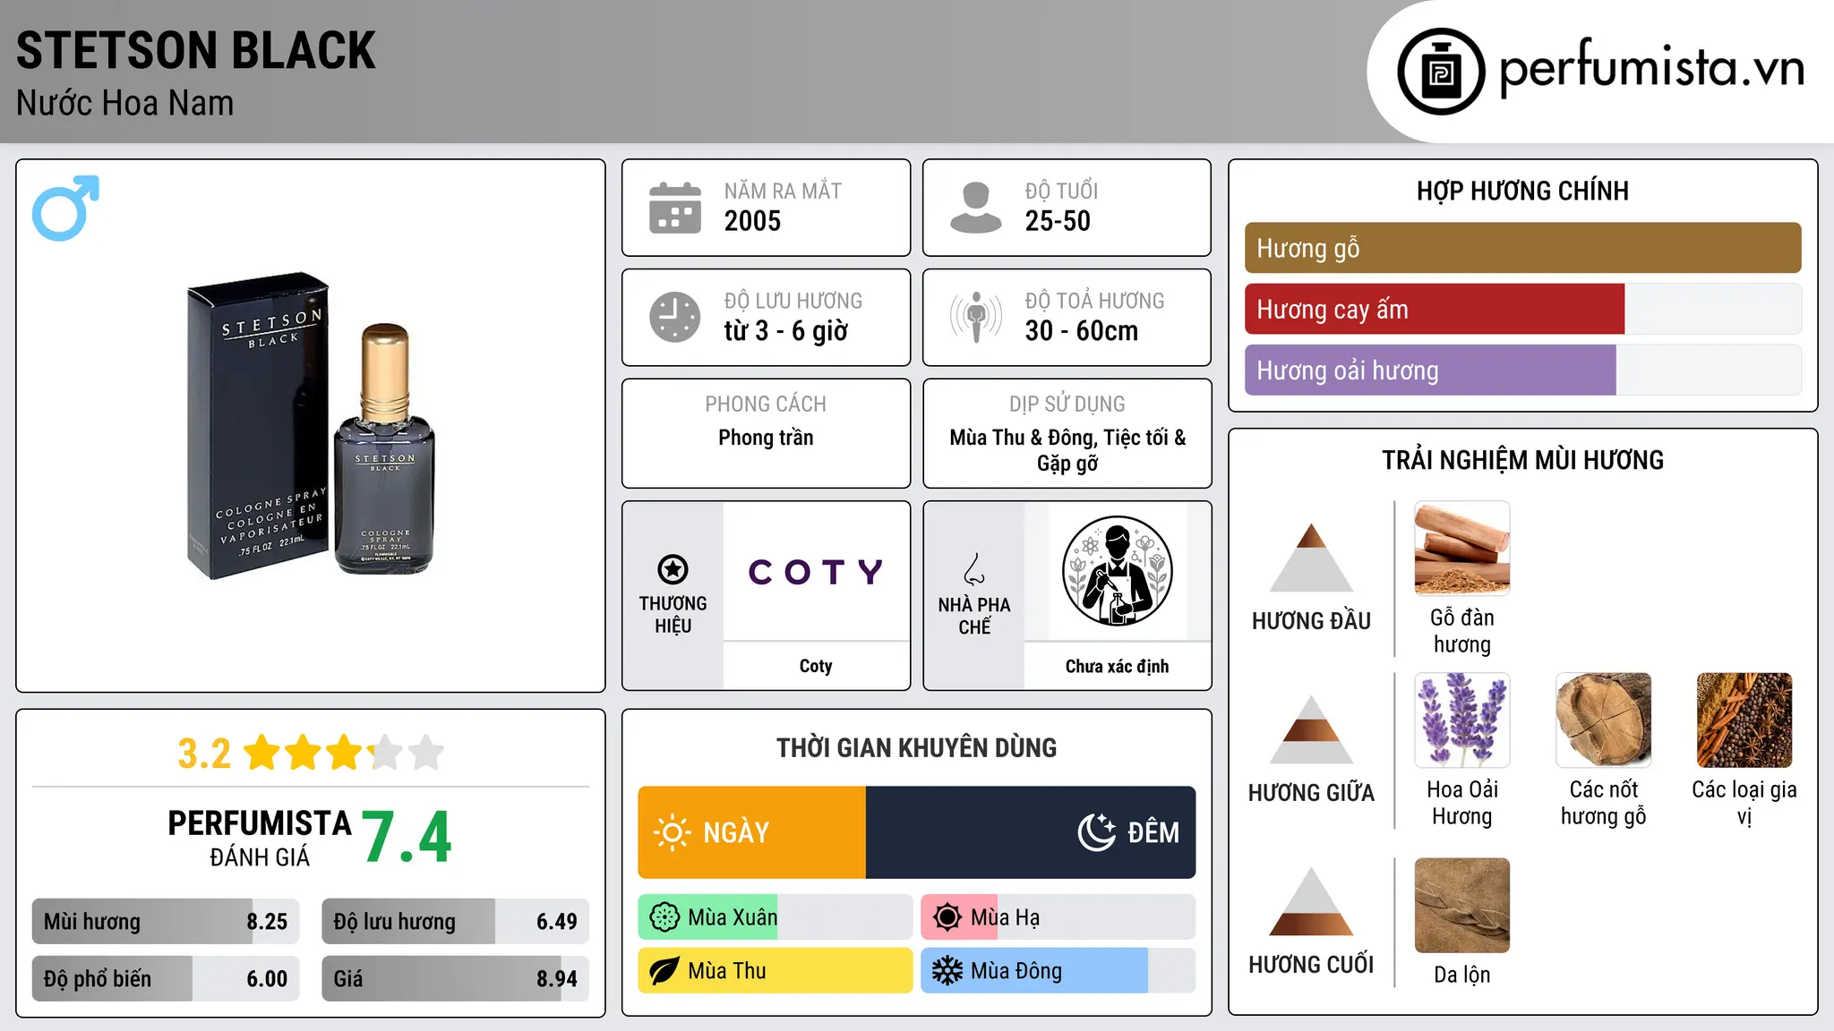Click the Hương oải hương accord bar
1834x1031 pixels.
(x=1522, y=371)
